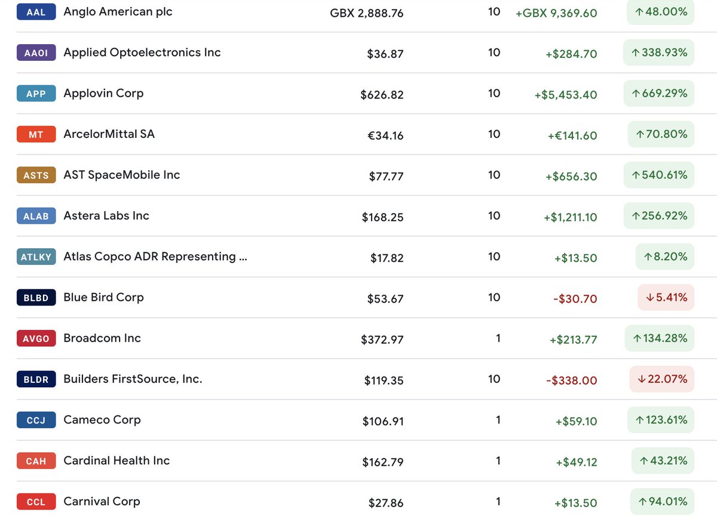
Task: Open Applied Optoelectronics Inc stock
Action: pyautogui.click(x=142, y=52)
